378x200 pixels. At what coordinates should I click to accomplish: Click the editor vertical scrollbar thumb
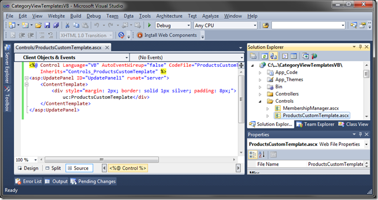241,99
